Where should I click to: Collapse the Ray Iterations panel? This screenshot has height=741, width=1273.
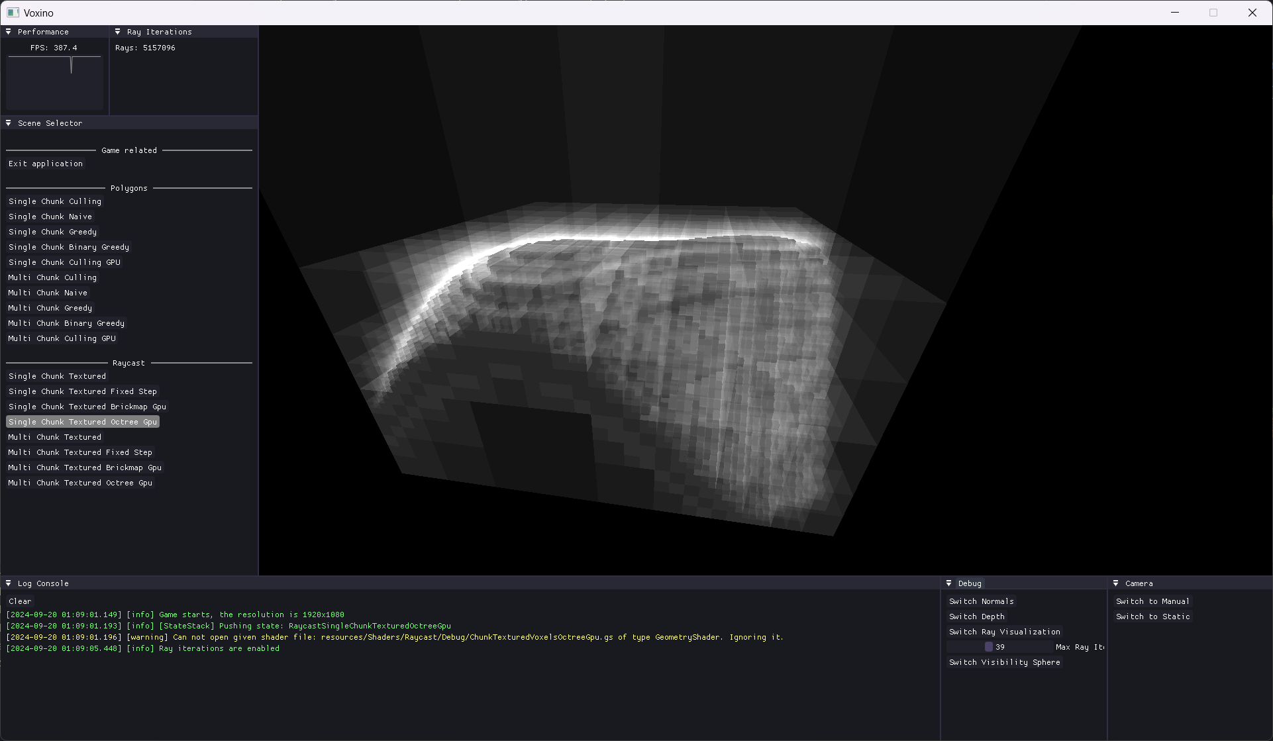pos(118,32)
